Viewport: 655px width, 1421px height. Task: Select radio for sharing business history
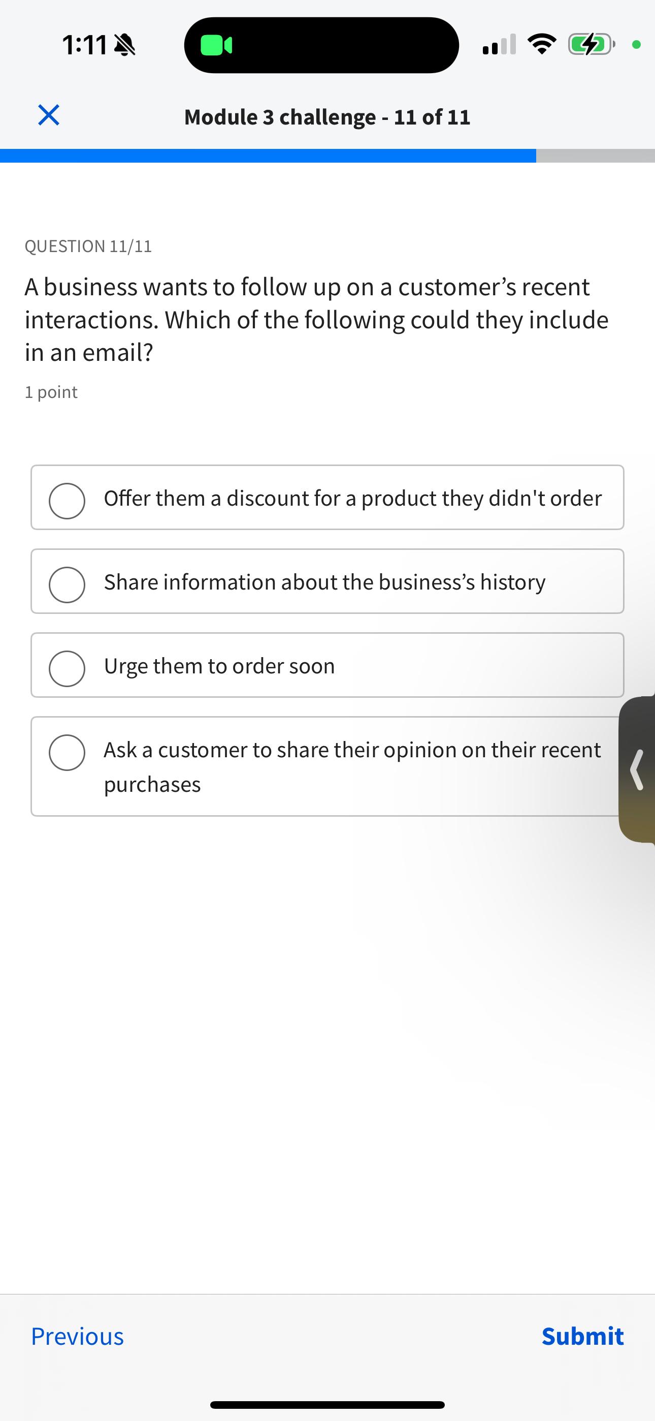tap(67, 585)
